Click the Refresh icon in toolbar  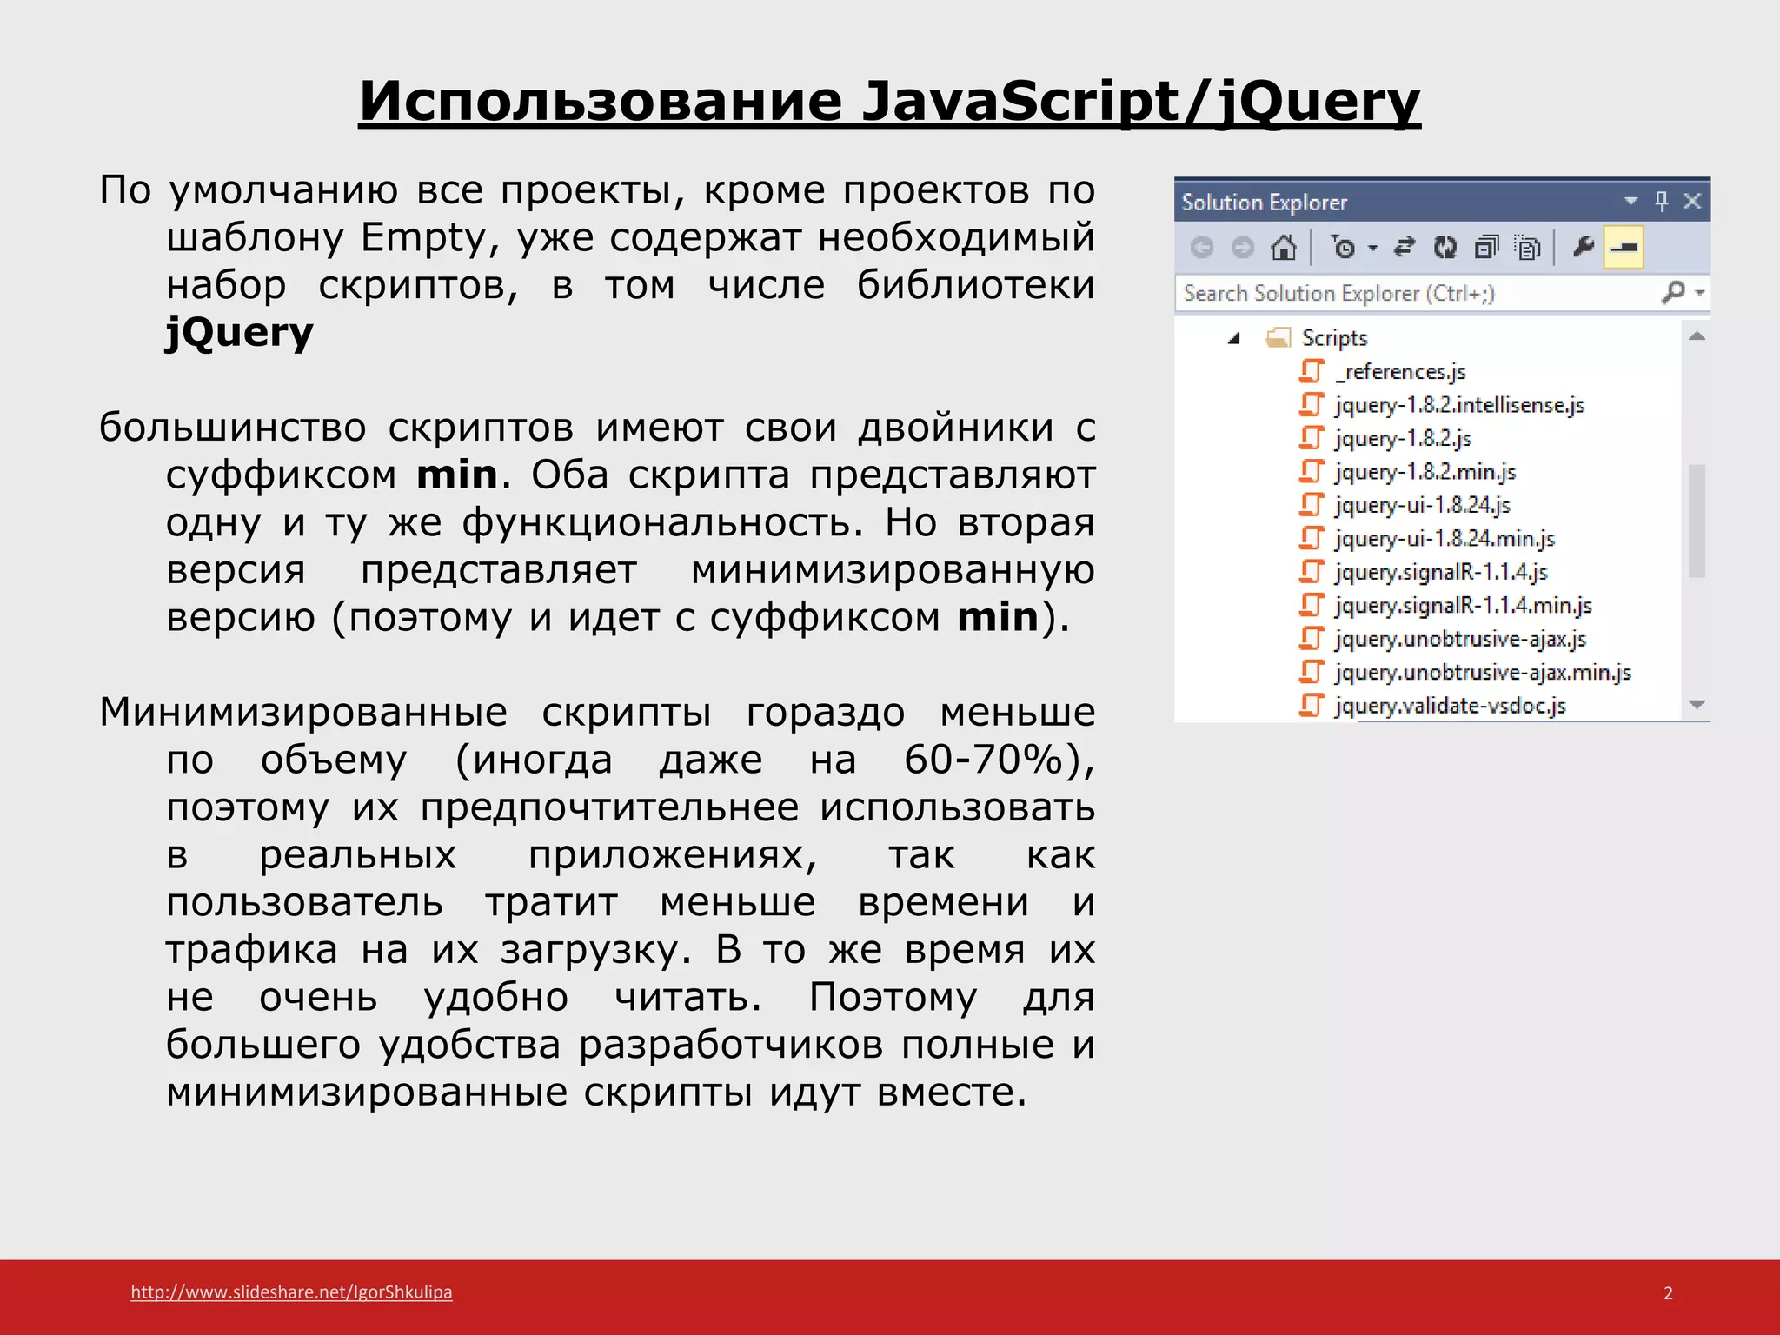[1445, 249]
